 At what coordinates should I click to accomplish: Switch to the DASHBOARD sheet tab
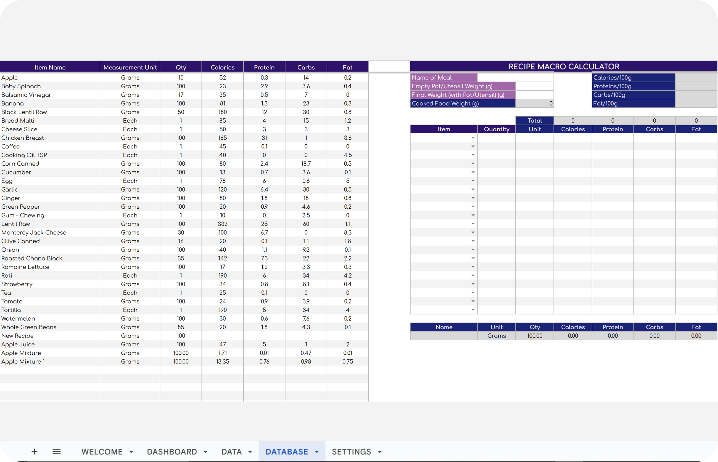[172, 452]
